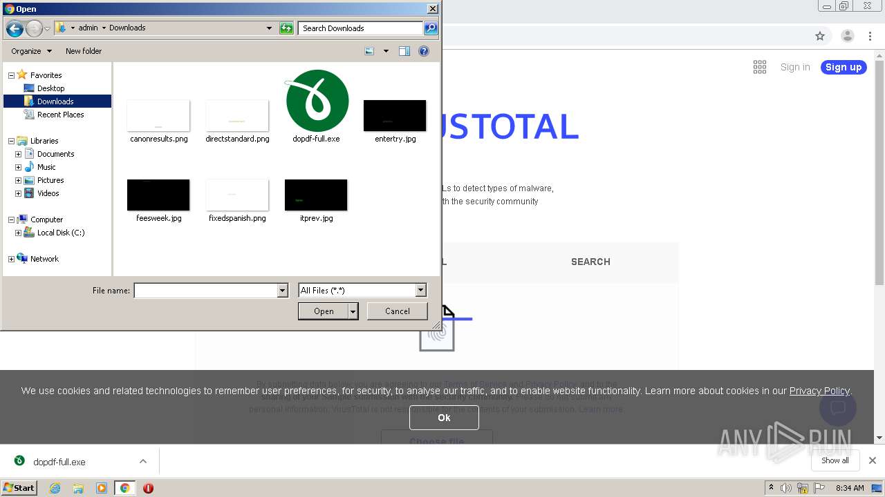Select Local Disk (C:)
Image resolution: width=885 pixels, height=497 pixels.
61,233
